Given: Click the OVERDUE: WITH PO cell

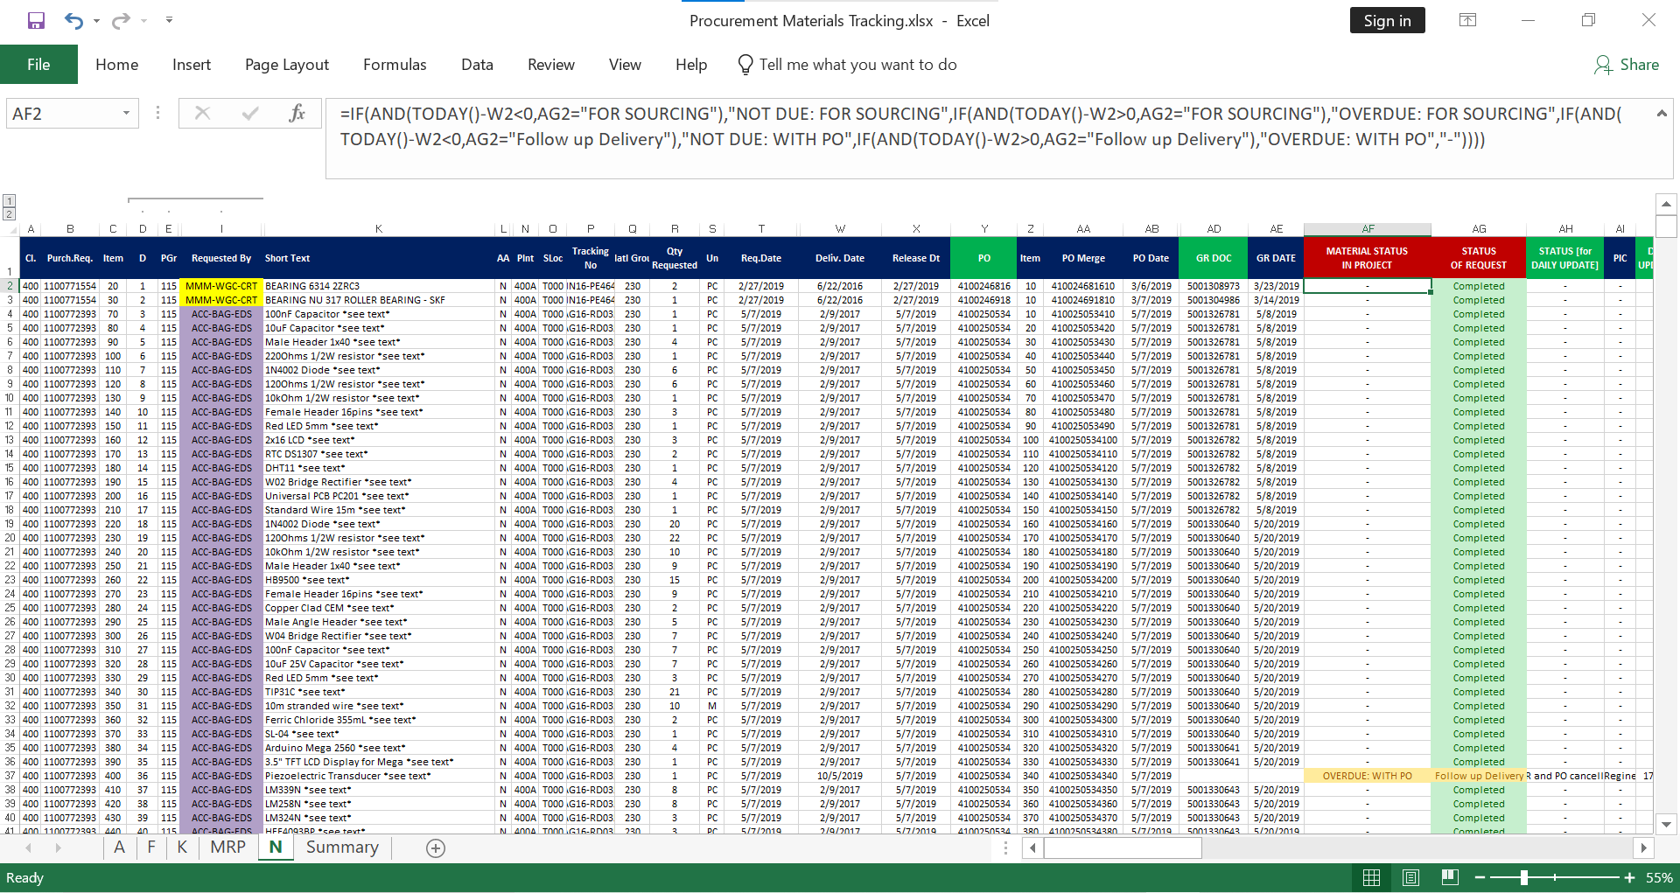Looking at the screenshot, I should coord(1368,776).
